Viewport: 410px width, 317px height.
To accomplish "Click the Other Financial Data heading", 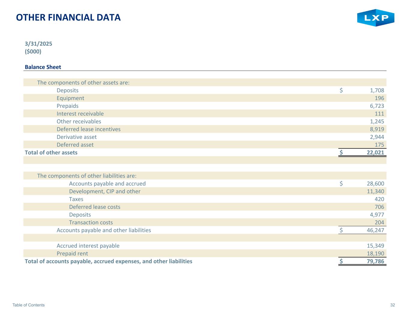I will pyautogui.click(x=68, y=17).
